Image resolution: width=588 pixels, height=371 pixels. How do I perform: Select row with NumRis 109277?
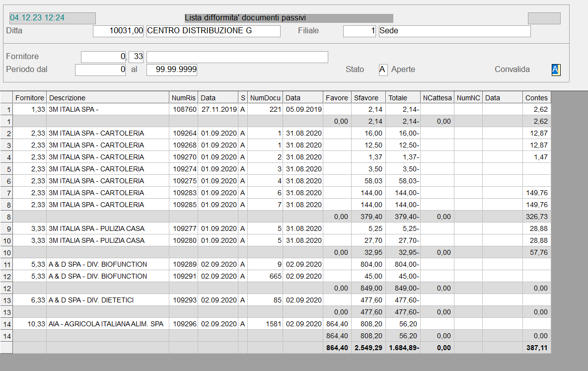pos(184,228)
